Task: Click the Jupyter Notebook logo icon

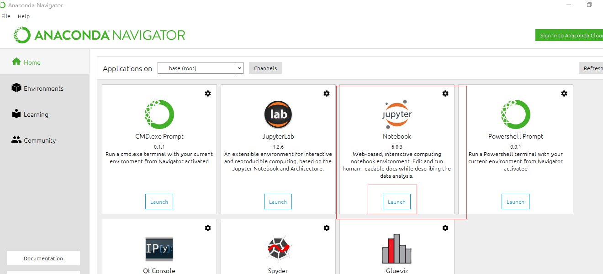Action: [x=397, y=114]
